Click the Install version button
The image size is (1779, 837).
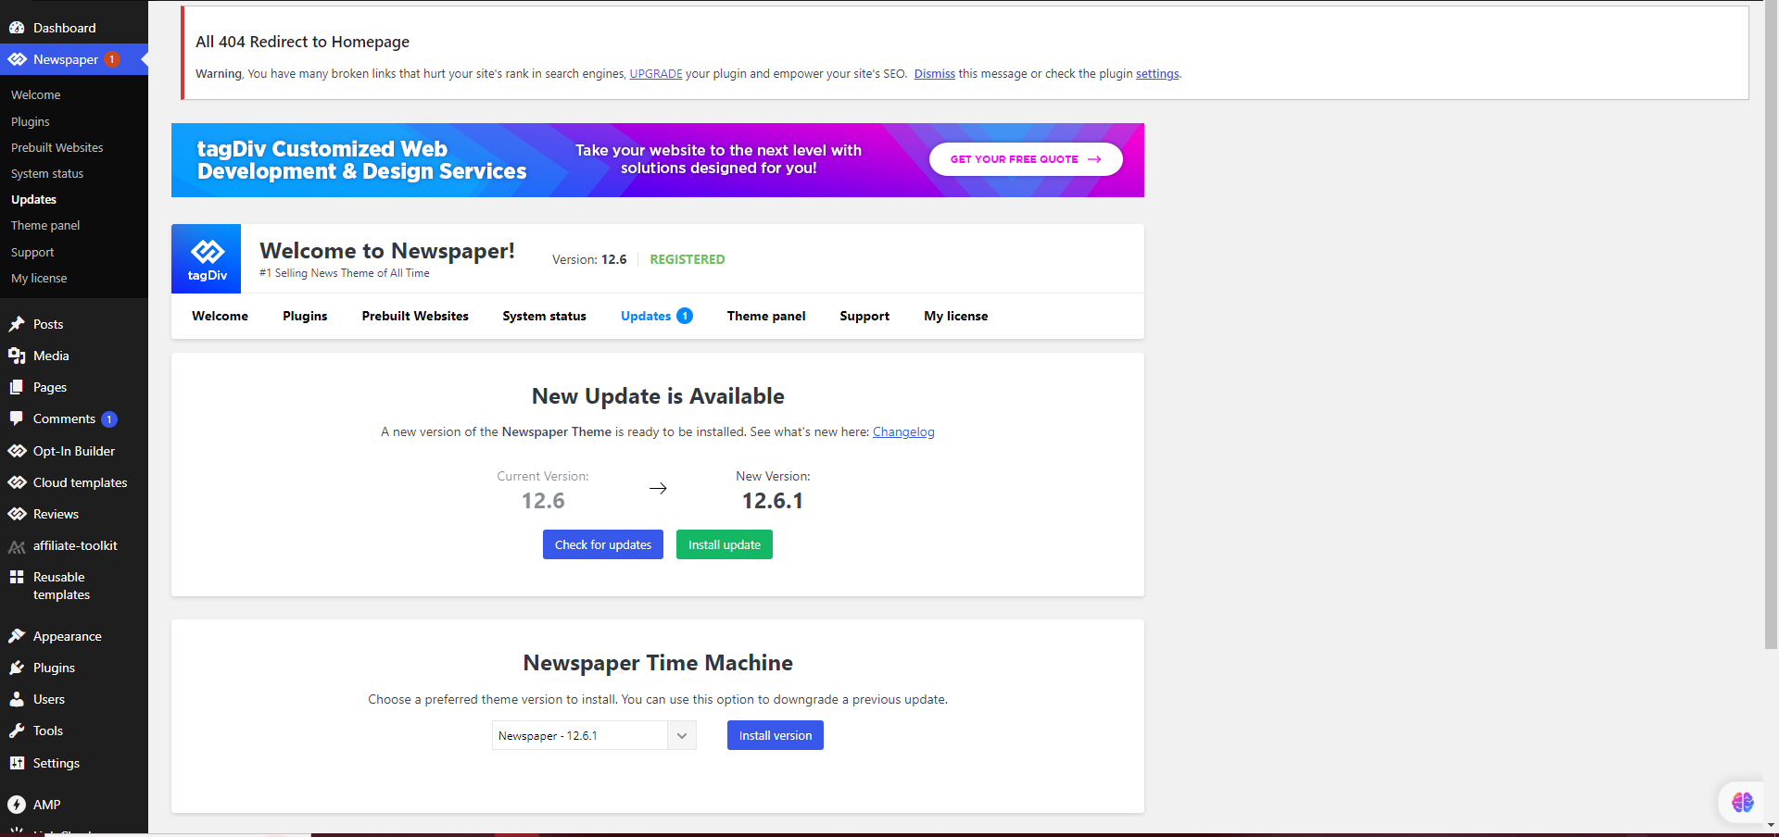[x=776, y=735]
